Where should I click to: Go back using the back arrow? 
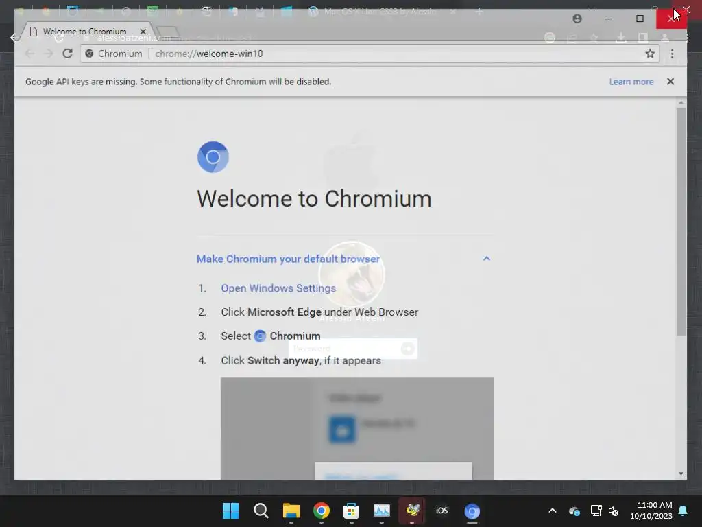(29, 54)
